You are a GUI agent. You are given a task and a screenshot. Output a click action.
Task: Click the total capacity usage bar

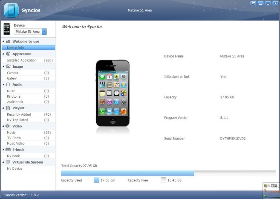(168, 173)
